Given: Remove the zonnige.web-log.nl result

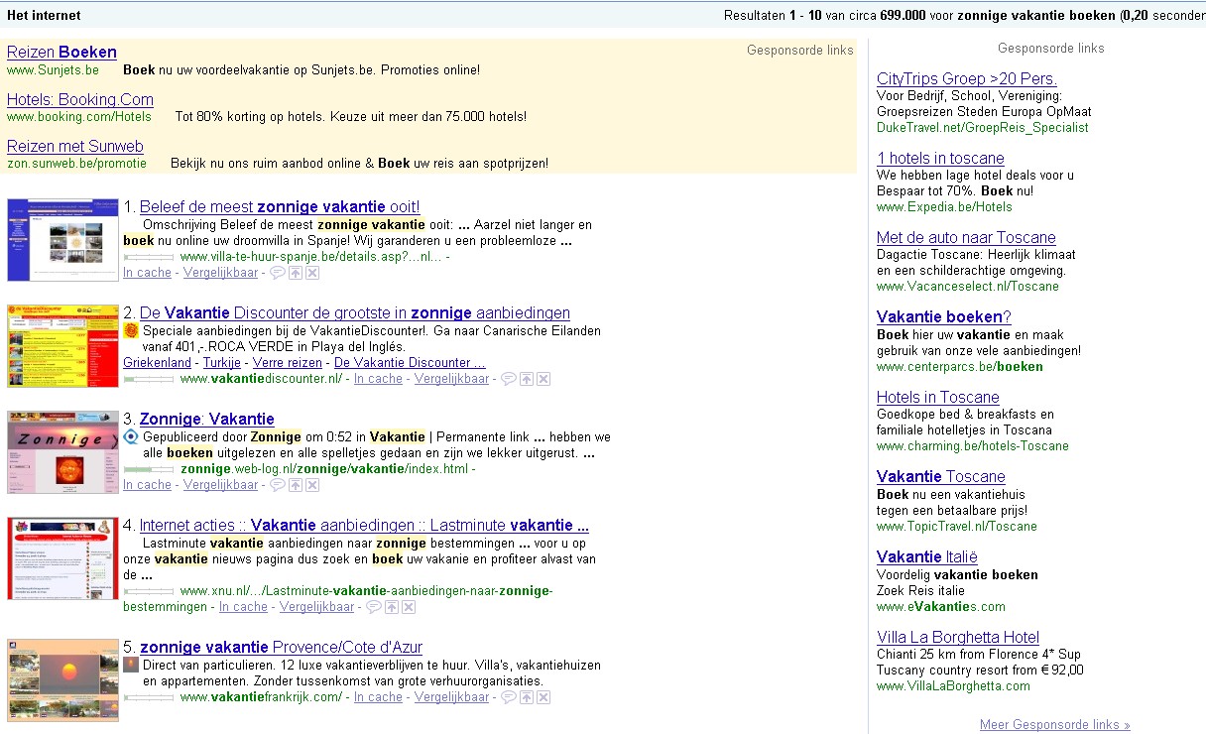Looking at the screenshot, I should pyautogui.click(x=312, y=485).
